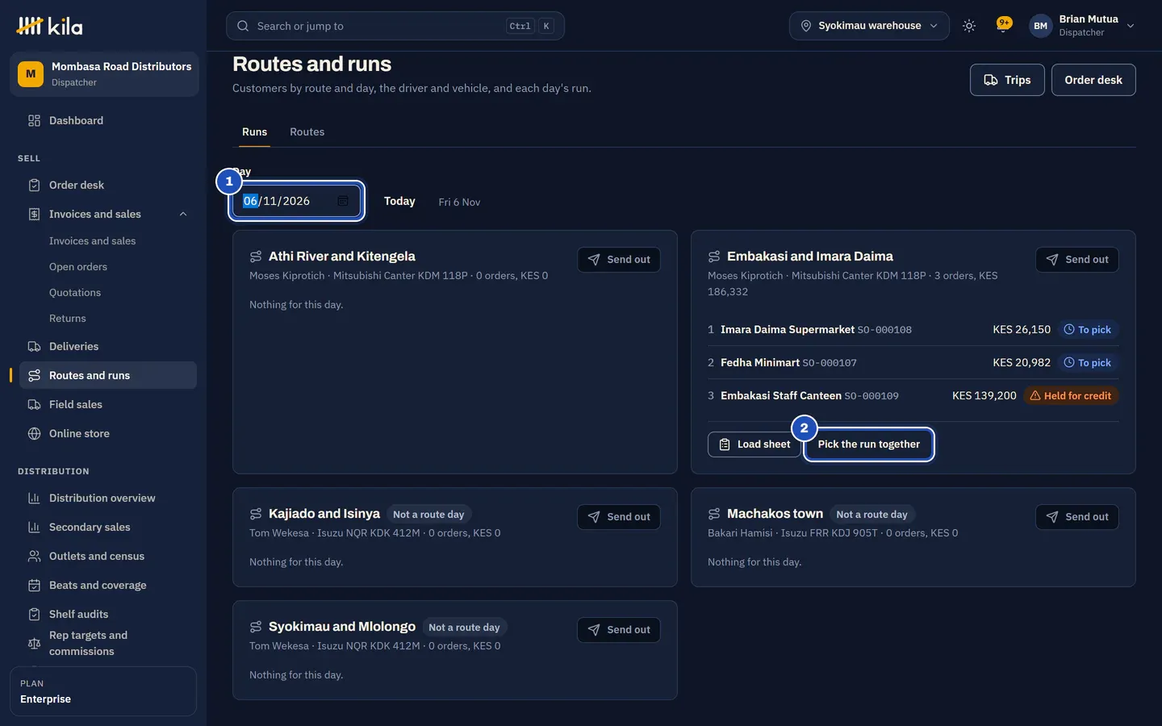Open Field sales in the sidebar
The height and width of the screenshot is (726, 1162).
point(108,404)
